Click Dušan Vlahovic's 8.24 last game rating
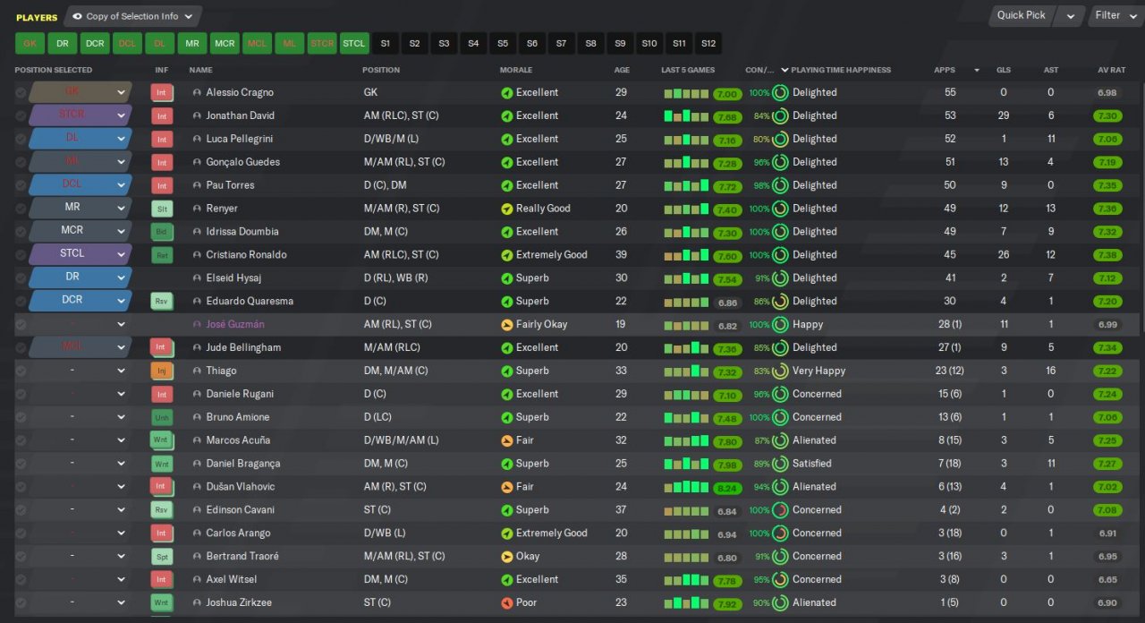Image resolution: width=1145 pixels, height=623 pixels. coord(726,487)
